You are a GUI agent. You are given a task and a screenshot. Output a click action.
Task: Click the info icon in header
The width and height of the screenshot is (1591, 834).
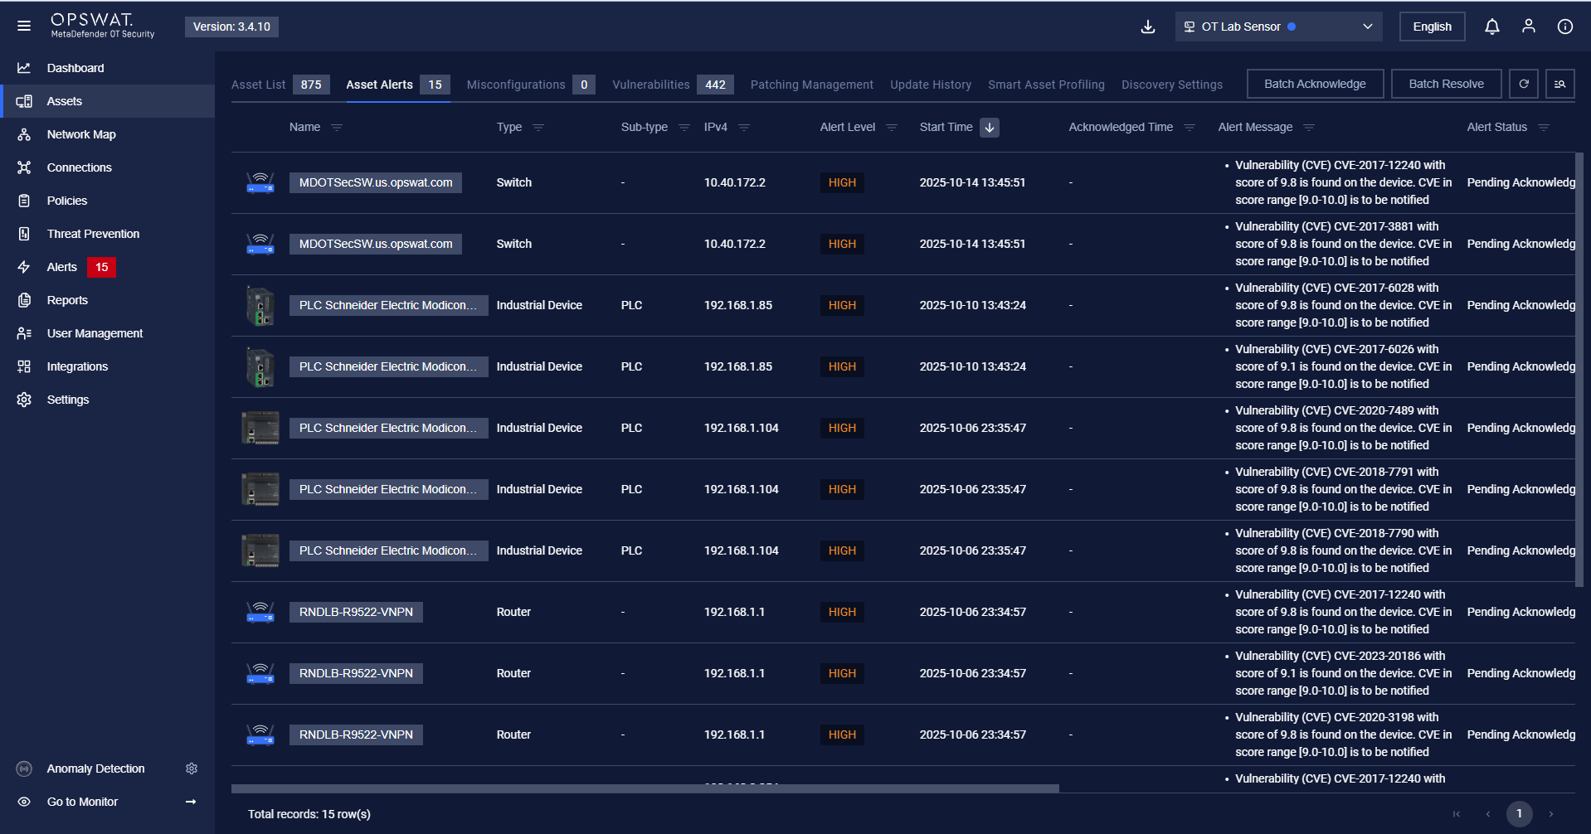(1564, 27)
